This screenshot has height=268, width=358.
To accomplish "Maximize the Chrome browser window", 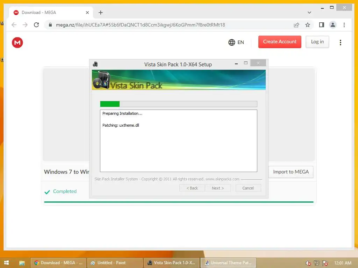I will click(332, 8).
